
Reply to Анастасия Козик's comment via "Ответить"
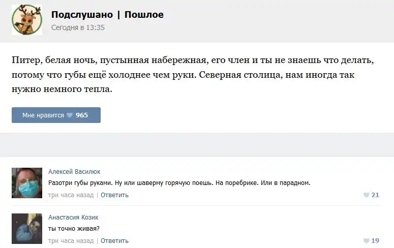(114, 241)
